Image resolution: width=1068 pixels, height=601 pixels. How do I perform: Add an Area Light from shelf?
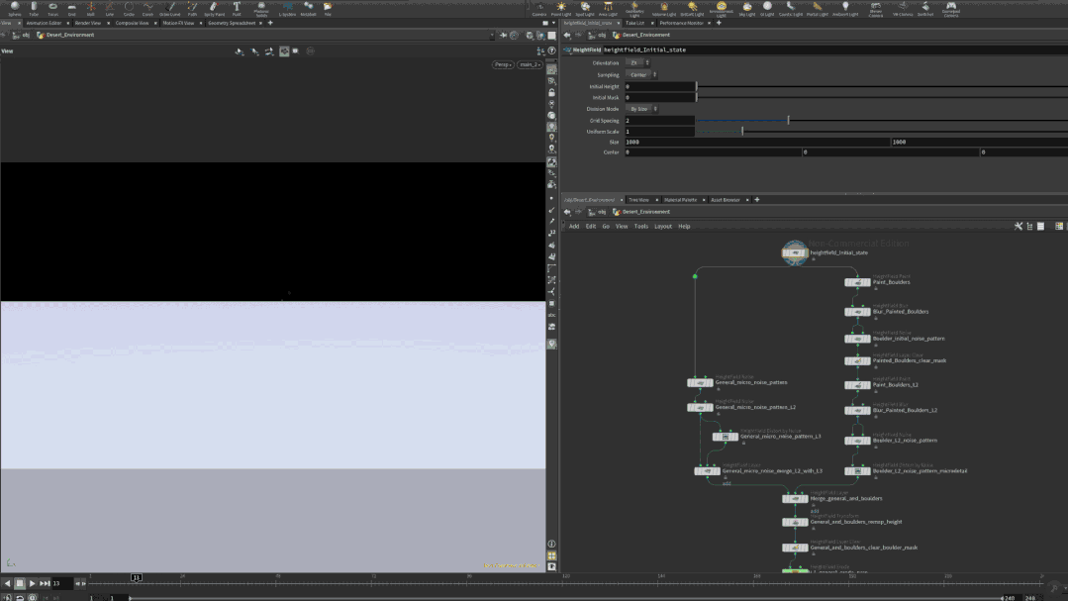point(608,8)
